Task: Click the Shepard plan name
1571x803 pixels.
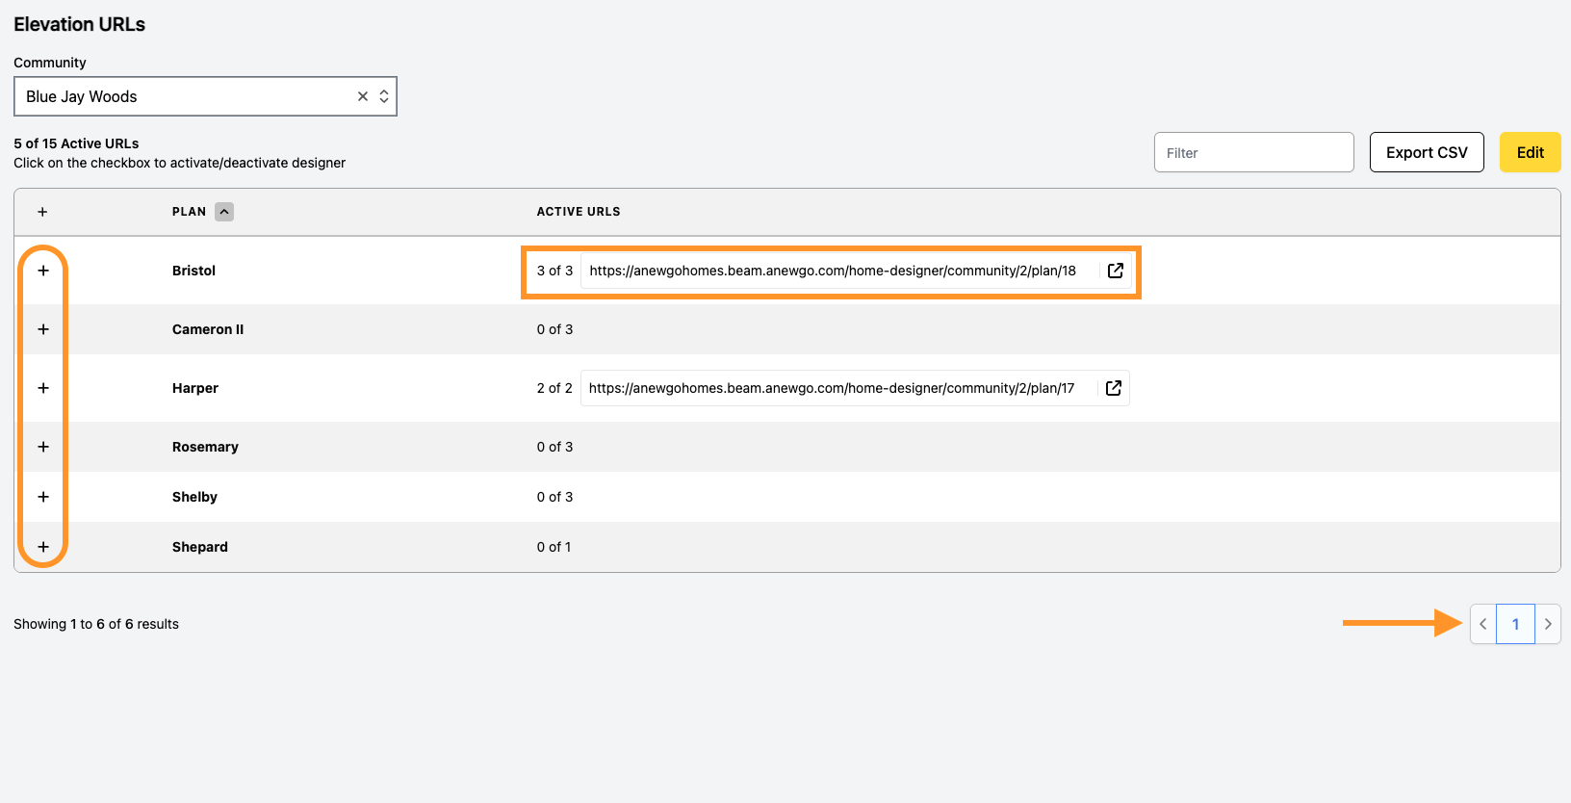Action: (200, 547)
